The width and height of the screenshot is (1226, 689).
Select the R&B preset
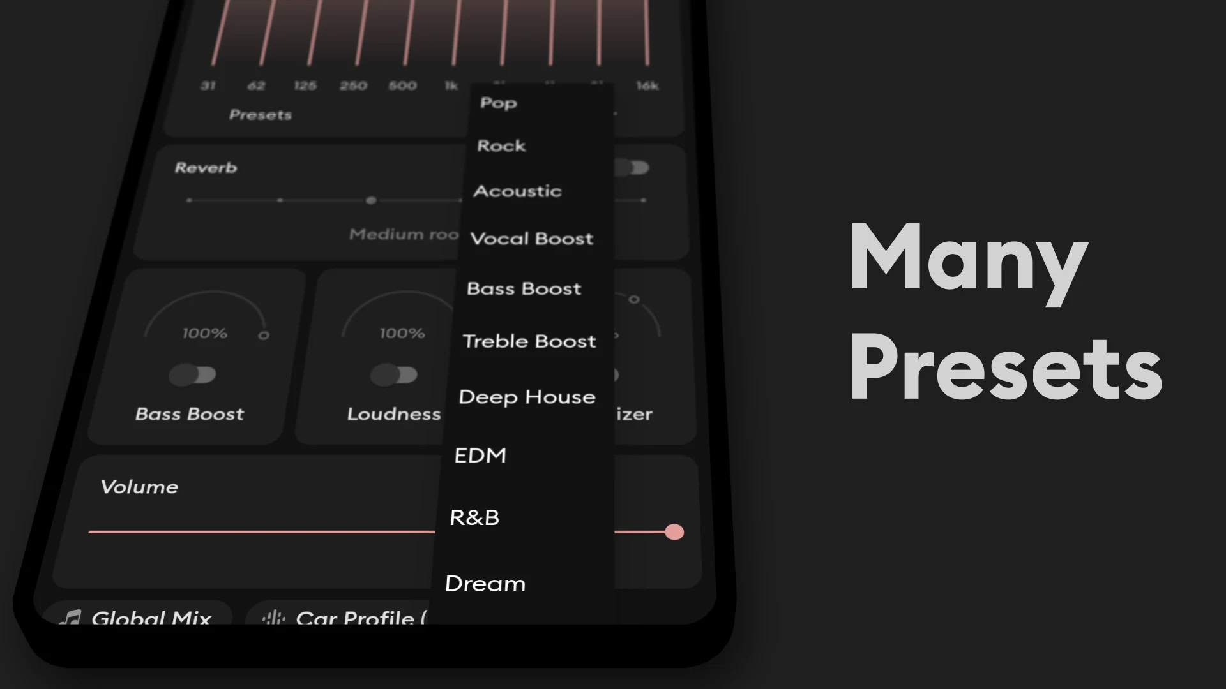click(x=474, y=517)
